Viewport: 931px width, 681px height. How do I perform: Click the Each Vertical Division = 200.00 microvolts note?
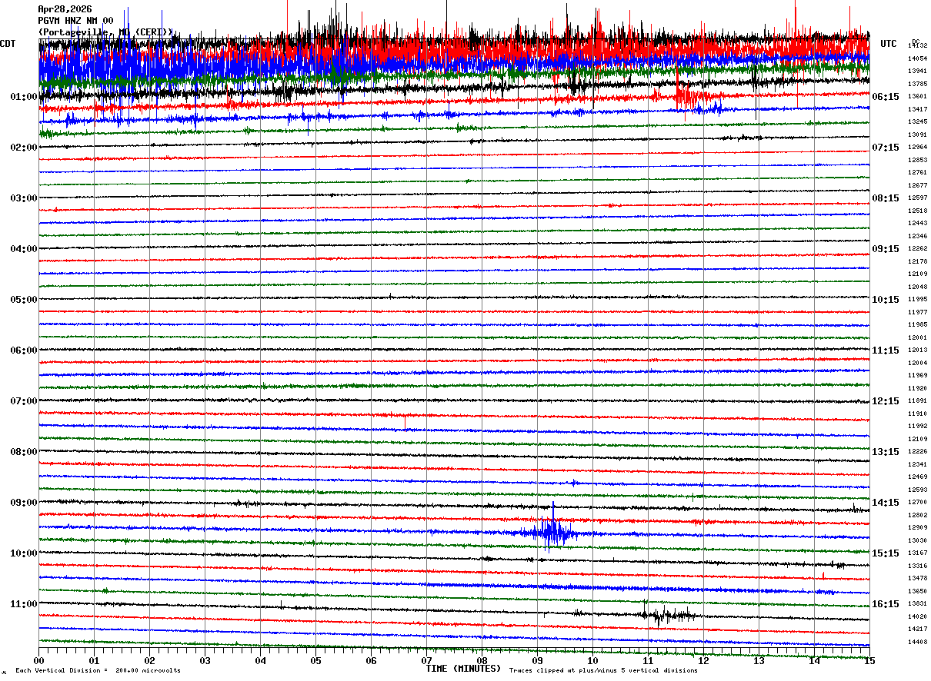pos(98,671)
